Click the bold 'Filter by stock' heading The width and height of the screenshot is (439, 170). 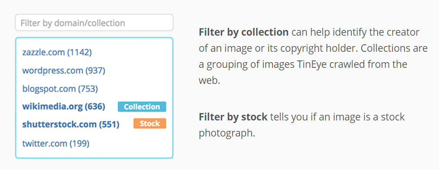(x=233, y=117)
